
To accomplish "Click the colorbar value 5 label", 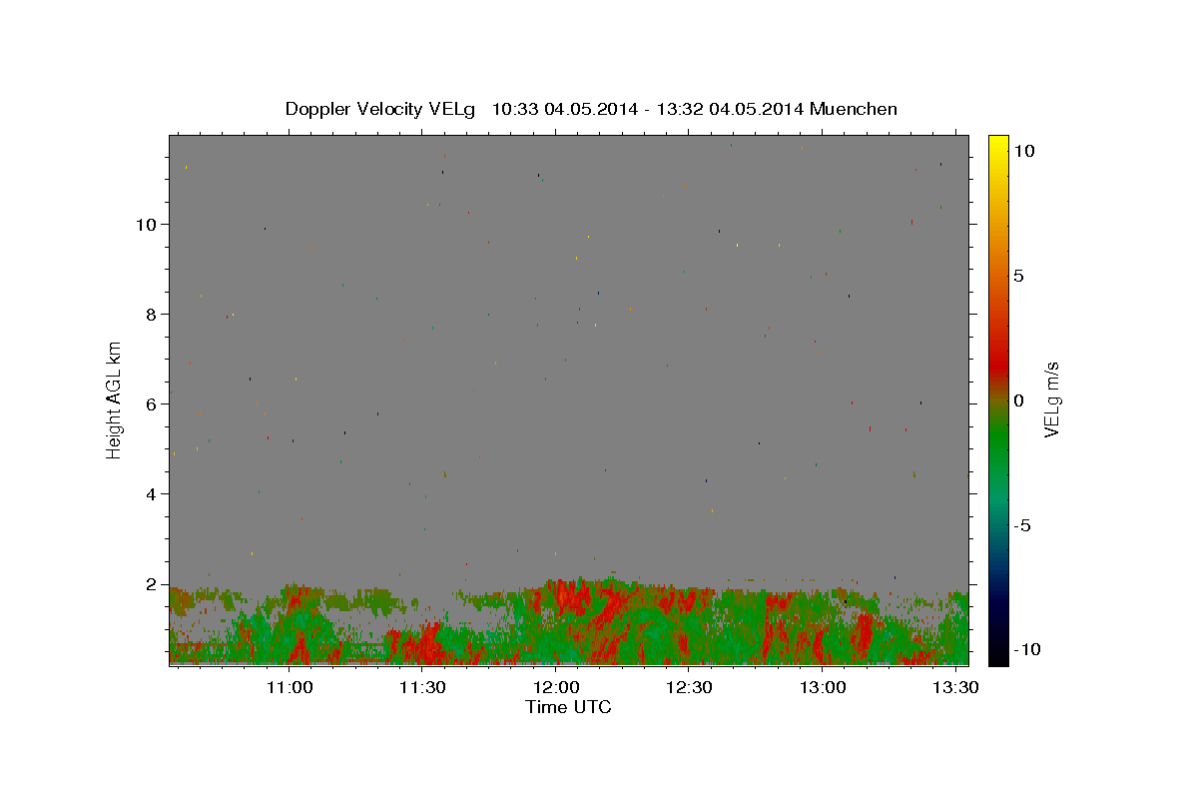I will pos(1018,276).
